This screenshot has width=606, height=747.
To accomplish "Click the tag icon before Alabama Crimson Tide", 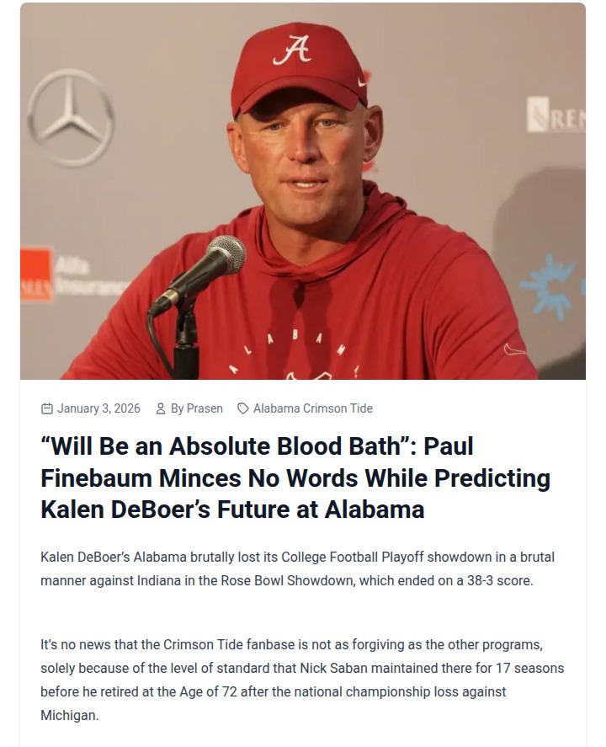I will 243,408.
